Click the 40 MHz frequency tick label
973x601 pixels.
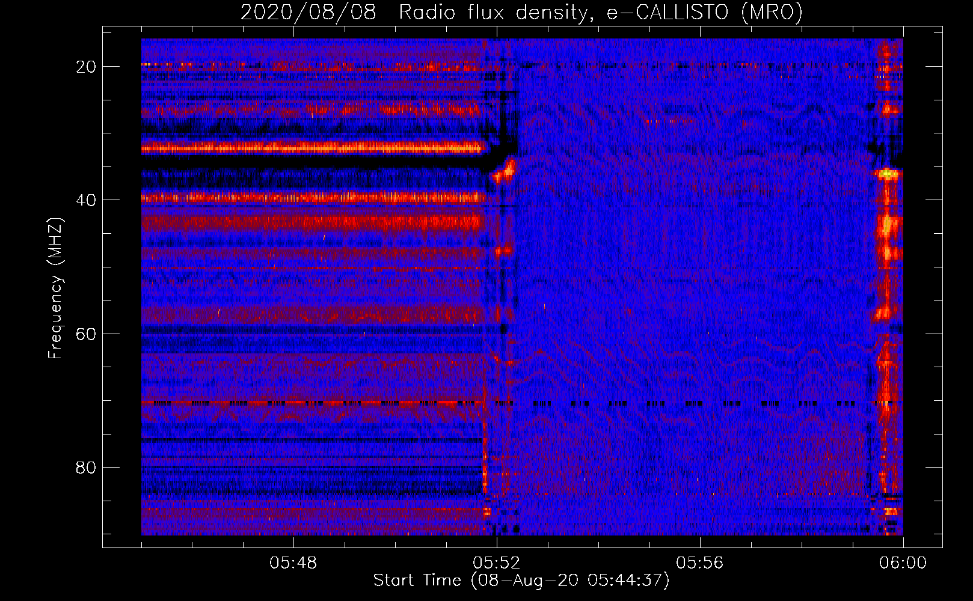click(86, 200)
